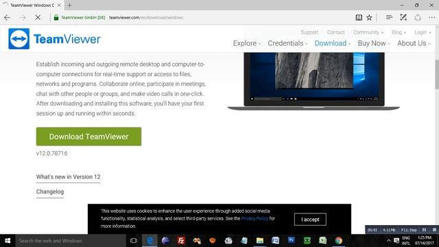Expand the Credentials menu

[x=287, y=43]
